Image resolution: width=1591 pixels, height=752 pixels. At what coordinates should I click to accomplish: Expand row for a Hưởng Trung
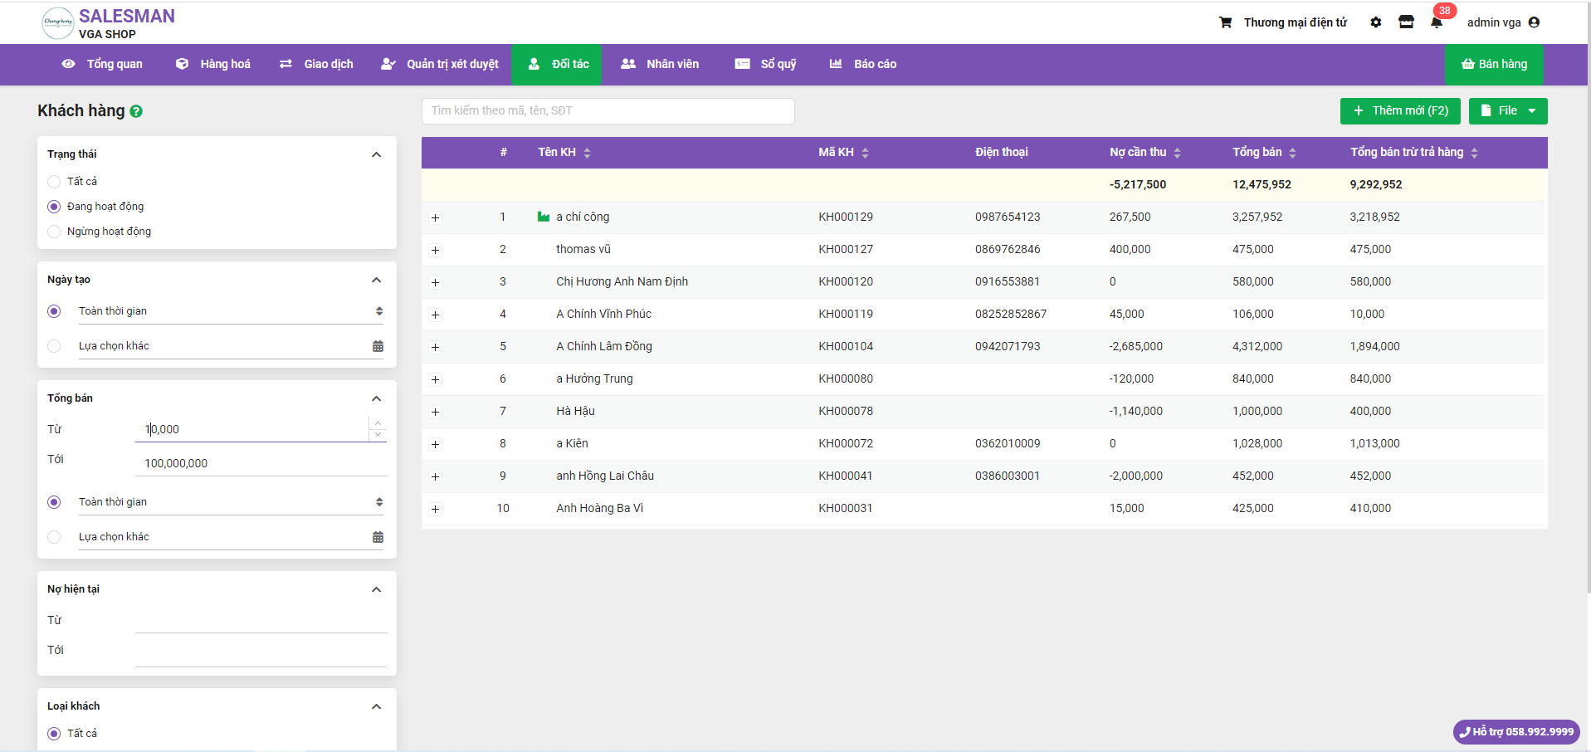pos(435,379)
